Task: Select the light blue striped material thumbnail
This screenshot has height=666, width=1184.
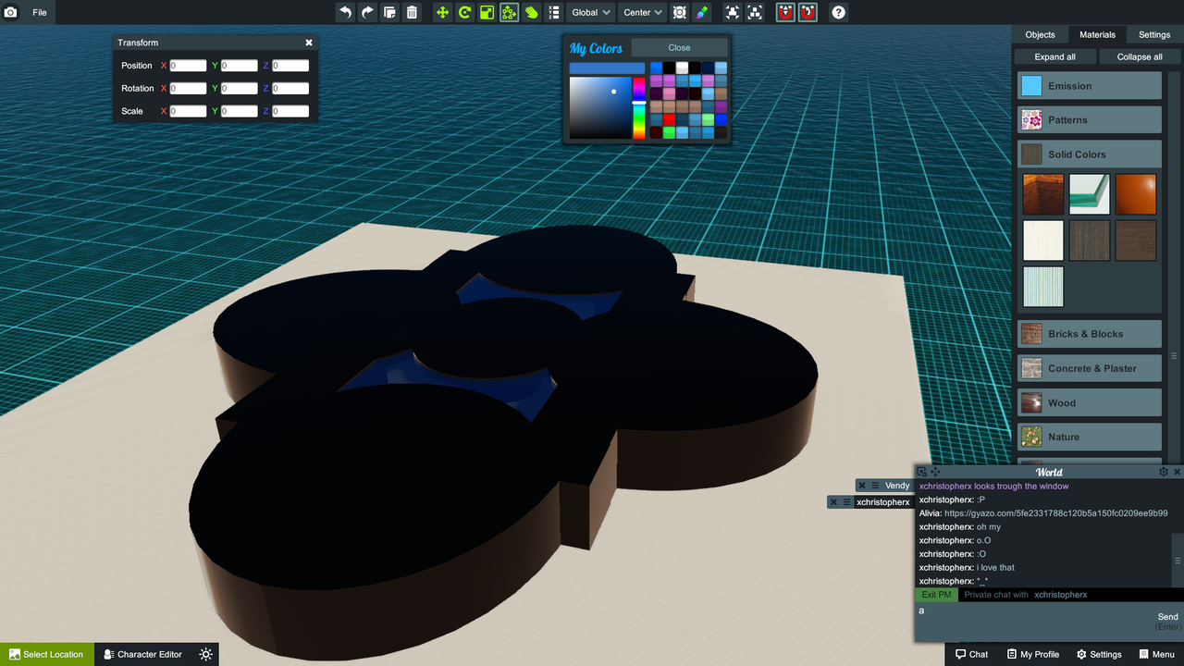Action: tap(1043, 287)
